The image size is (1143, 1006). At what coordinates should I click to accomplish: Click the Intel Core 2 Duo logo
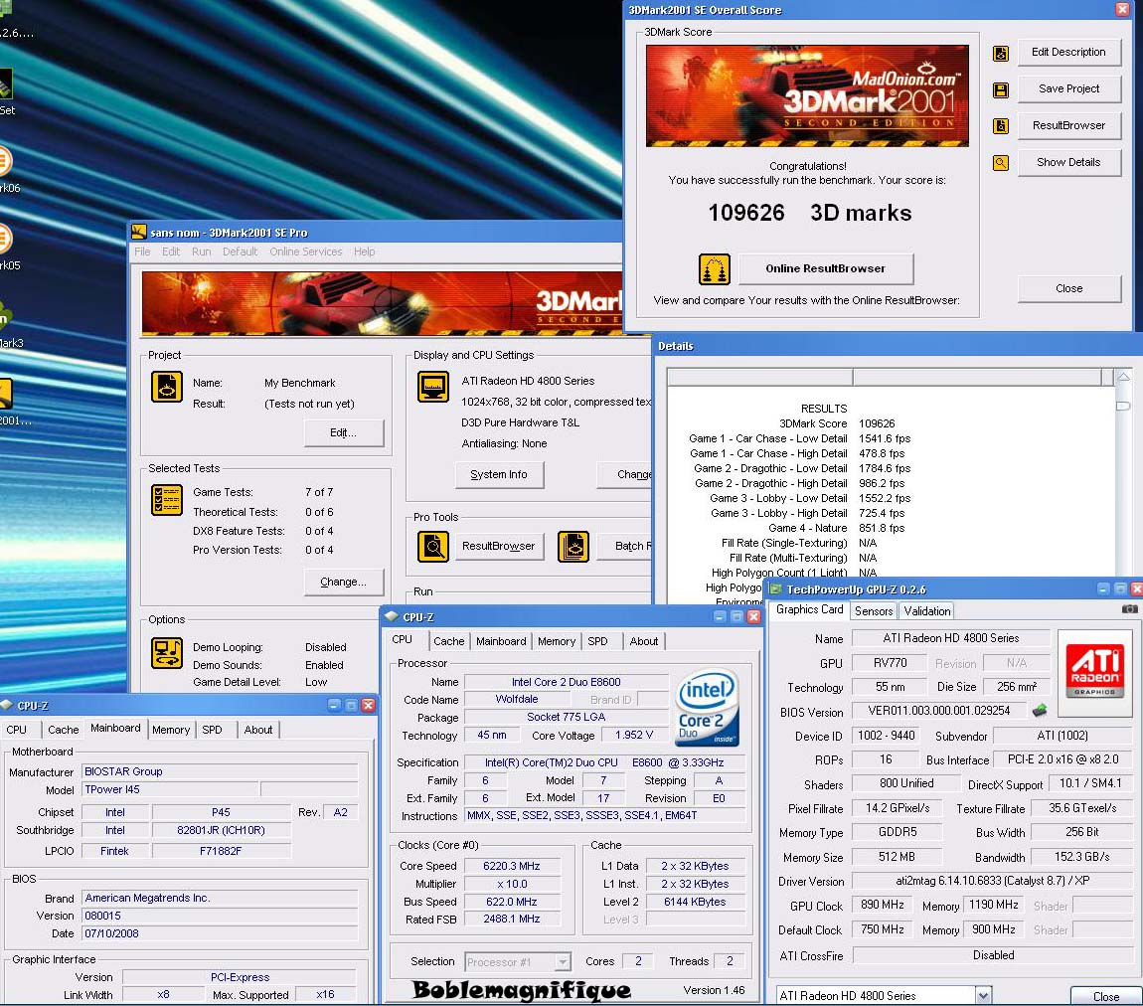[x=707, y=708]
